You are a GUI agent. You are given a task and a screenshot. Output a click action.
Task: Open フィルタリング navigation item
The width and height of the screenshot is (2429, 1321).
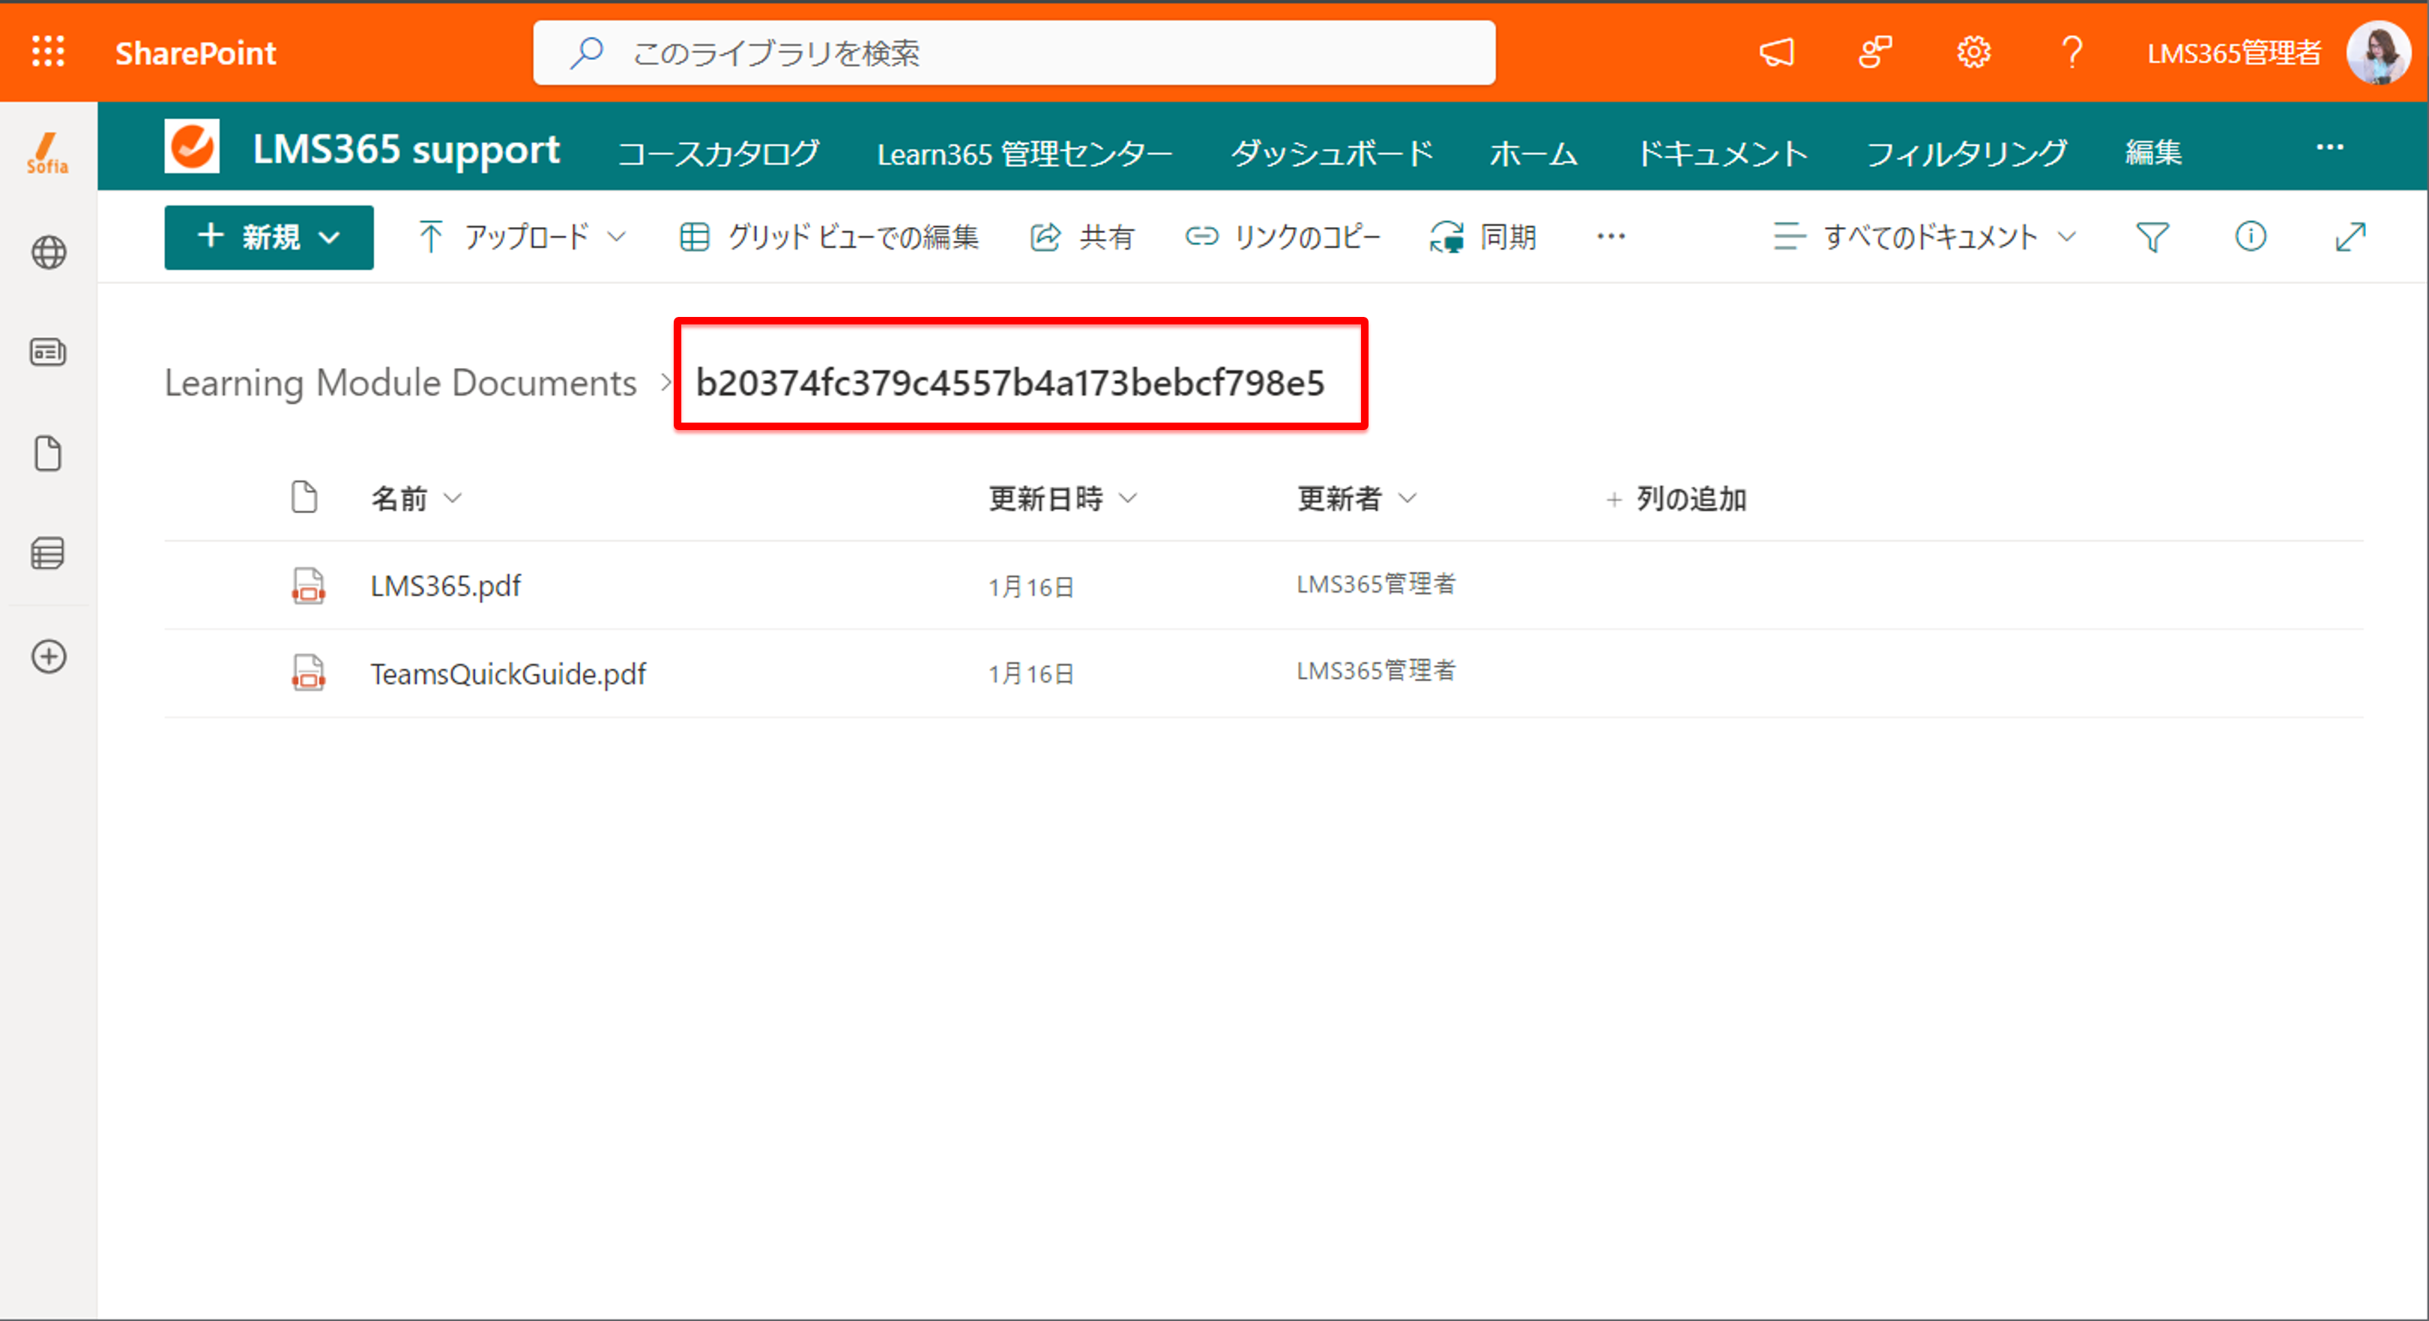click(x=1967, y=153)
